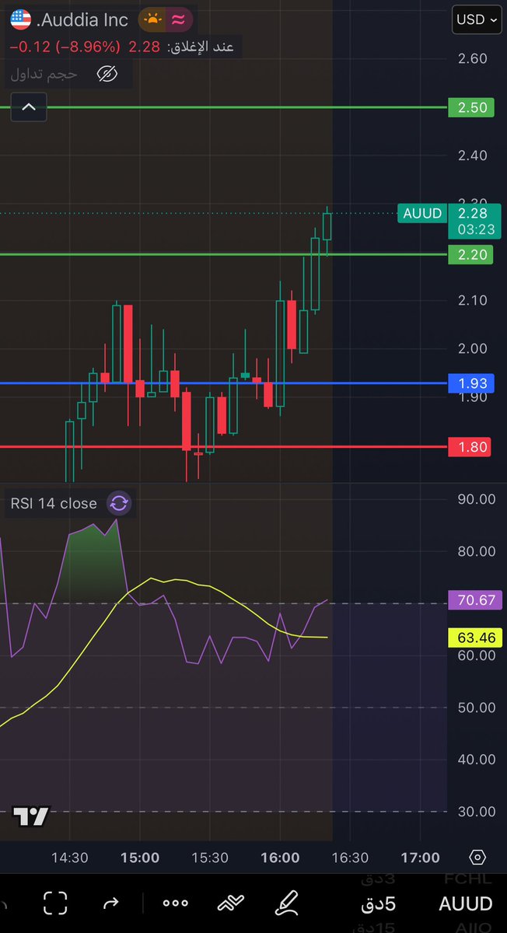
Task: Select the red 1.80 price level label
Action: (x=470, y=446)
